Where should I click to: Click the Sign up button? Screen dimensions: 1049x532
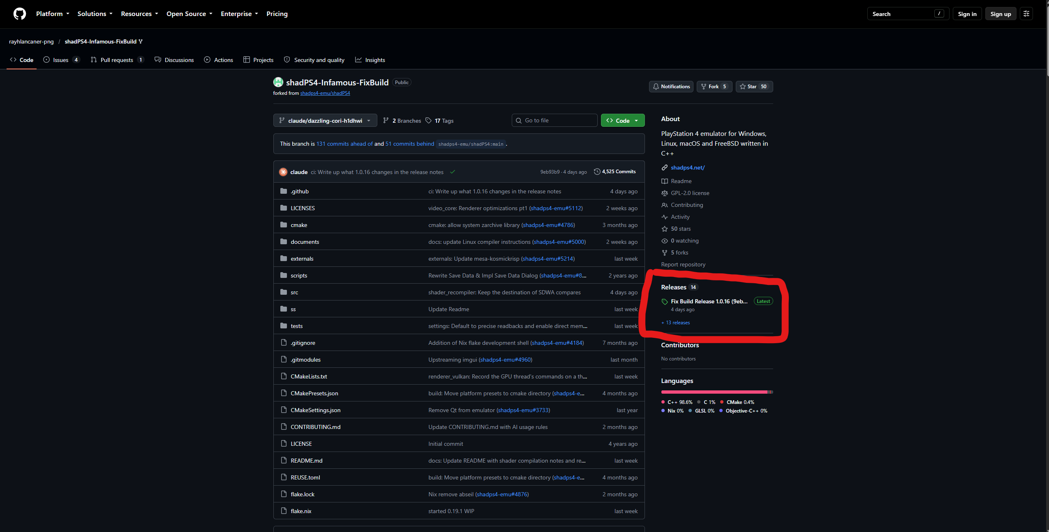click(x=1000, y=14)
